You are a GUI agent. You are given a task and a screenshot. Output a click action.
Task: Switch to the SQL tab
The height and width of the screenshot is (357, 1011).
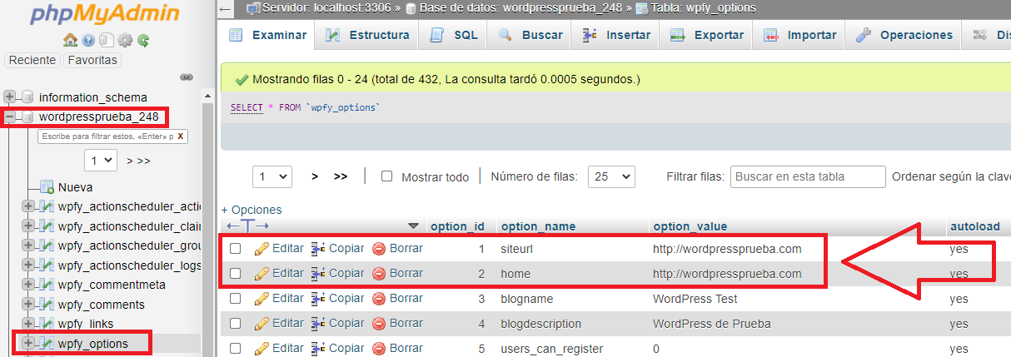pyautogui.click(x=454, y=35)
